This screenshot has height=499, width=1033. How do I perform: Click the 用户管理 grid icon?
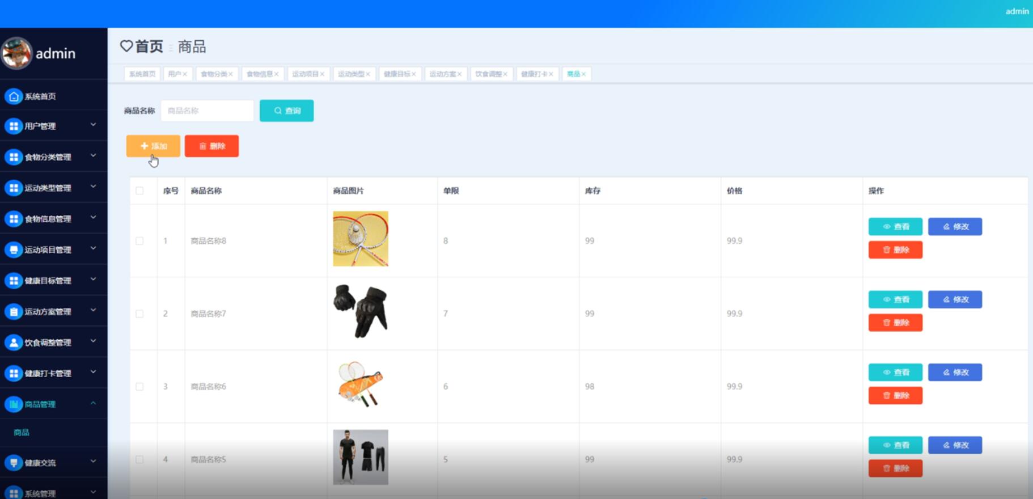(14, 126)
